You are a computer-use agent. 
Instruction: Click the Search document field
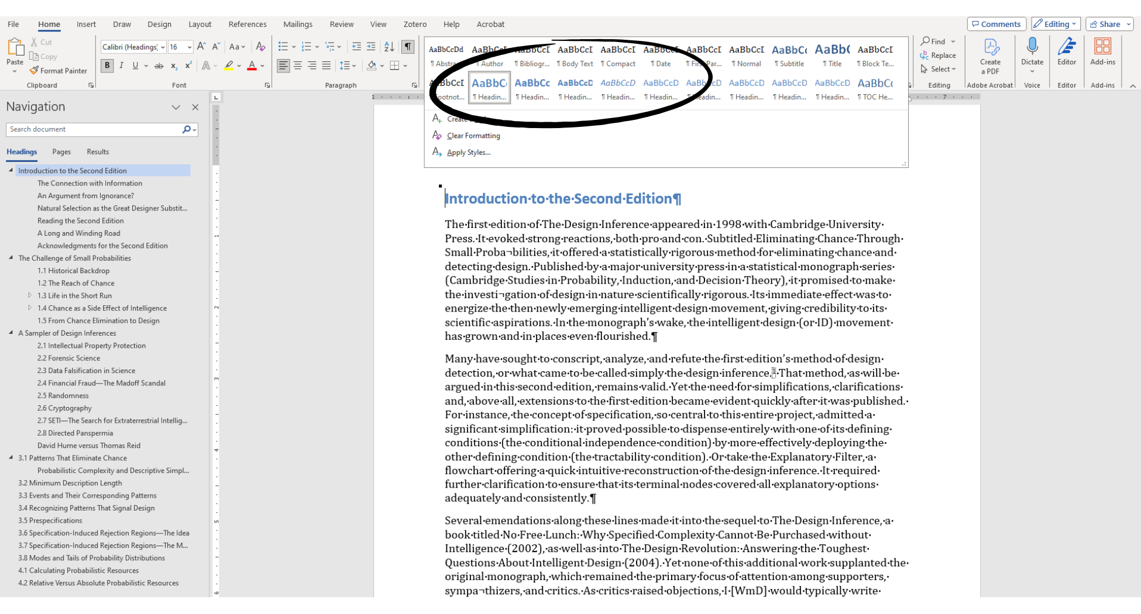pyautogui.click(x=94, y=129)
